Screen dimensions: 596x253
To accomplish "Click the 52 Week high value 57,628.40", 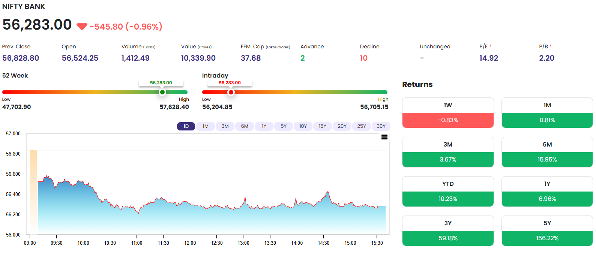I will [174, 107].
